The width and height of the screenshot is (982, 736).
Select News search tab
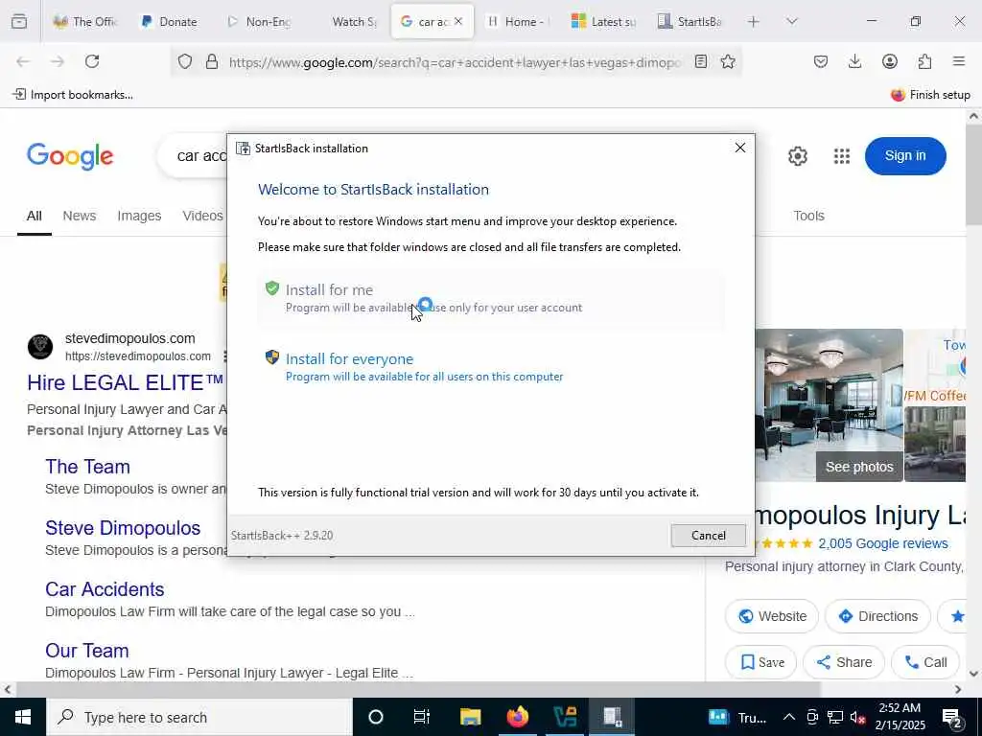pyautogui.click(x=80, y=216)
